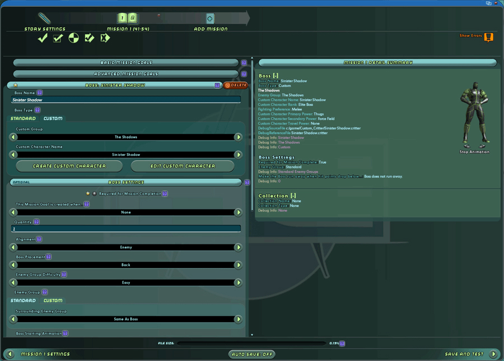The width and height of the screenshot is (504, 361).
Task: Click previous arrow for Boss Placement Back
Action: 13,265
